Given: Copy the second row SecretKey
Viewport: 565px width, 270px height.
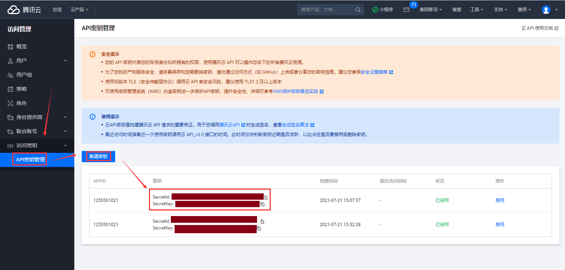Looking at the screenshot, I should (259, 228).
